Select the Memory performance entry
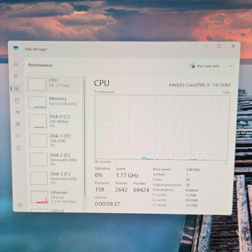Viewport: 252px width, 252px height. click(54, 102)
